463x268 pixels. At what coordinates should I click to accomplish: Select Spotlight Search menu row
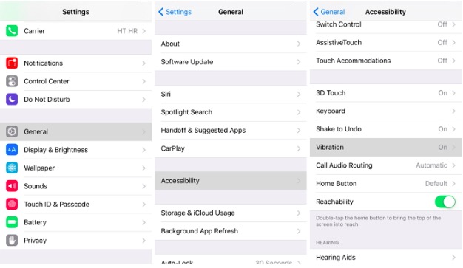231,112
